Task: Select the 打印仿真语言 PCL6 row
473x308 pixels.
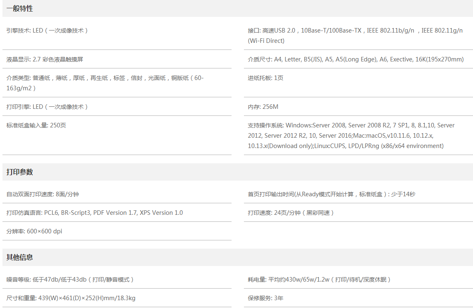Action: tap(95, 213)
